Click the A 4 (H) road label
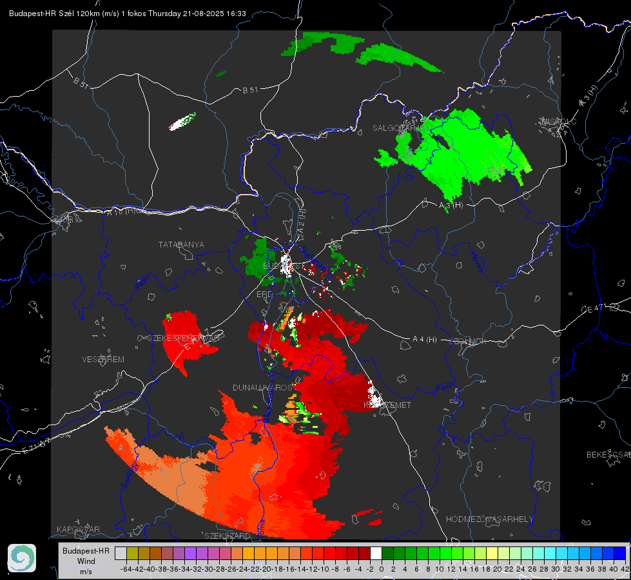 tap(425, 340)
